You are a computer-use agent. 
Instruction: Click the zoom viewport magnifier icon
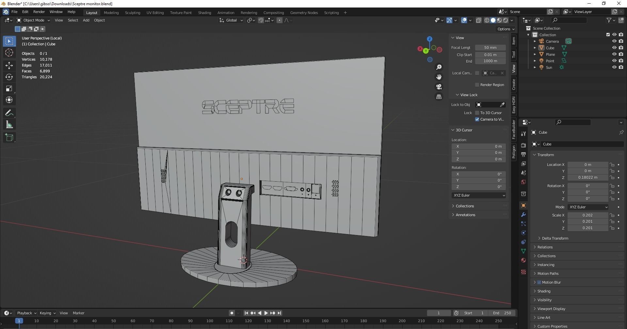[439, 67]
